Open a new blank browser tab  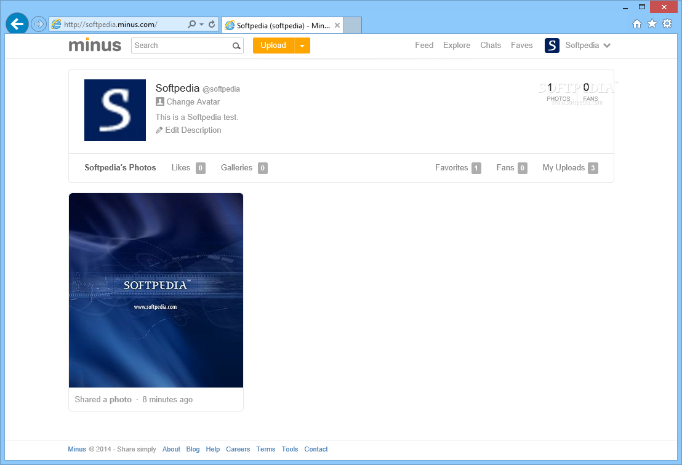(x=353, y=25)
